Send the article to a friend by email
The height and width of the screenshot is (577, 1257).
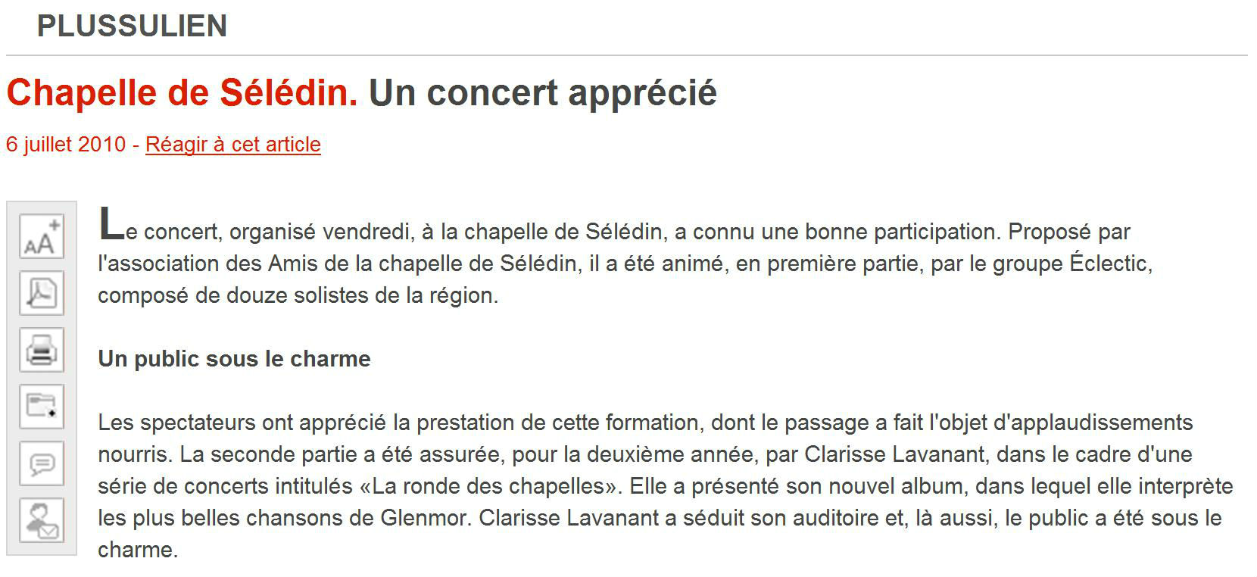pos(41,520)
